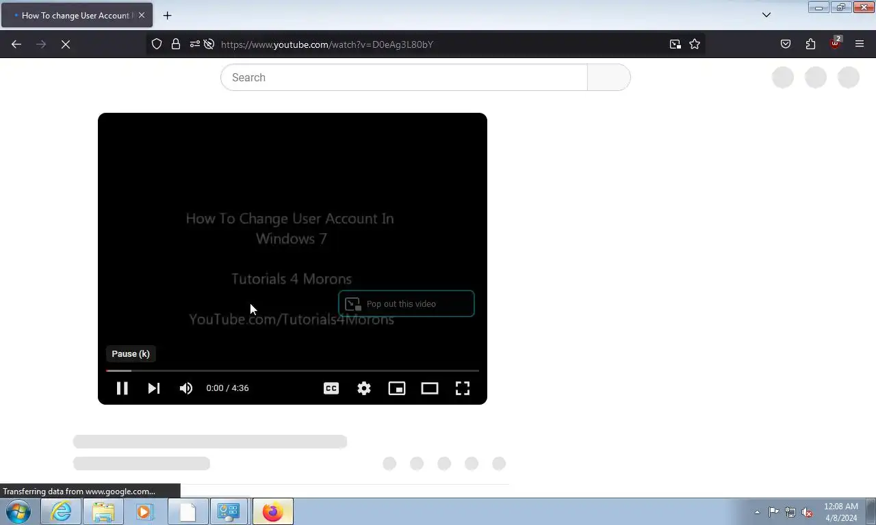Select the Firefox taskbar button
This screenshot has width=876, height=525.
point(273,511)
